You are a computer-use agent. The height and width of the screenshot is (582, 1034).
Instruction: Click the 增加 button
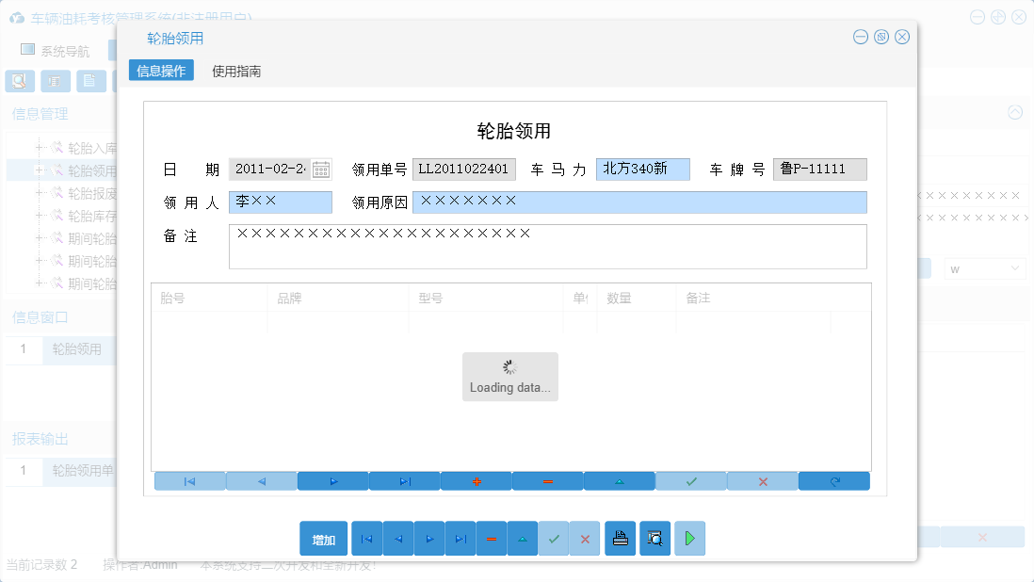[x=323, y=538]
